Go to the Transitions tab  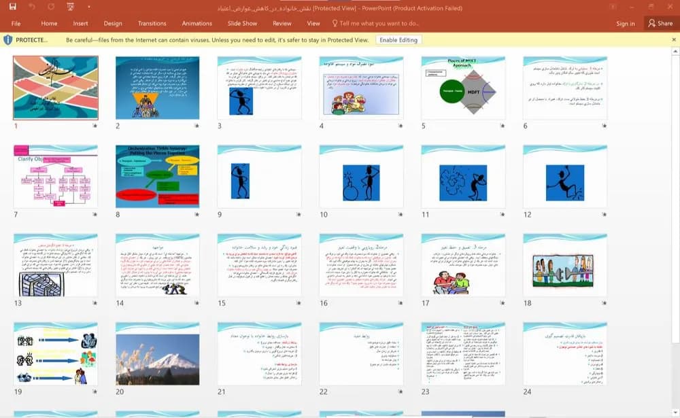[152, 23]
